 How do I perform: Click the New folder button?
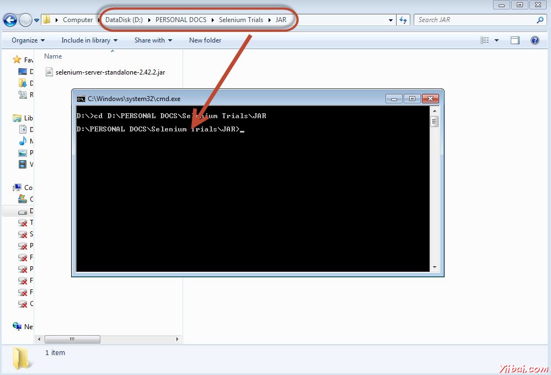(205, 40)
